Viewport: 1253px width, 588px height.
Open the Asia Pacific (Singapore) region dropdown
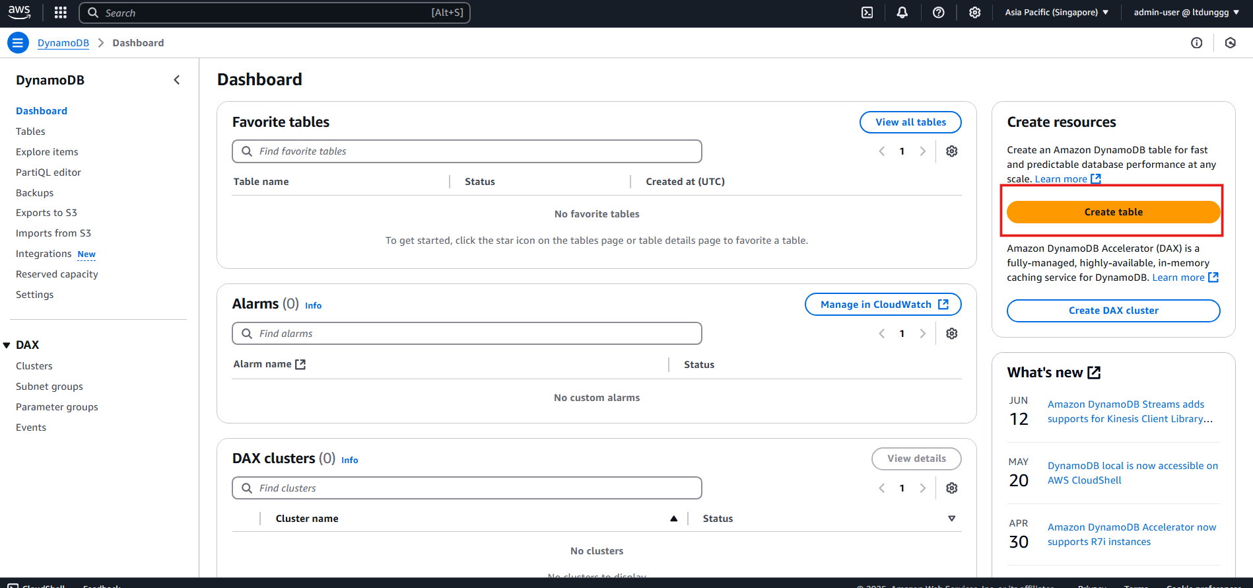pyautogui.click(x=1057, y=13)
